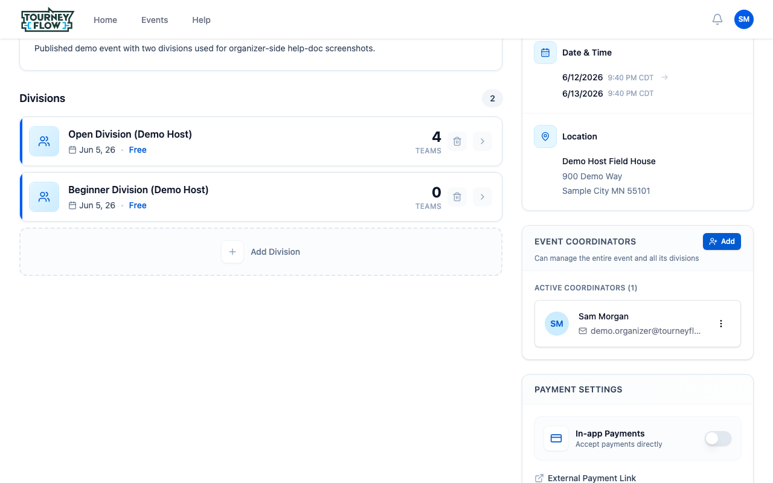
Task: Open the SM user avatar menu
Action: [x=744, y=19]
